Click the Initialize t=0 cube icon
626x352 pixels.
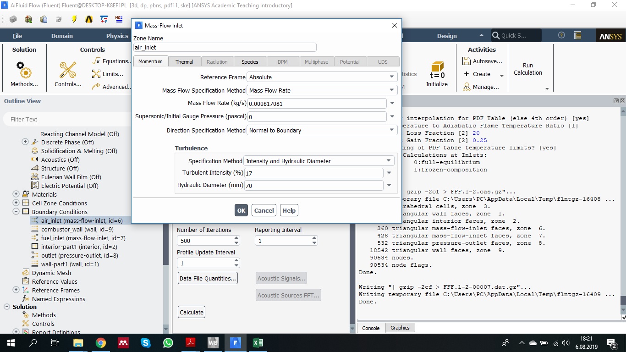[437, 70]
